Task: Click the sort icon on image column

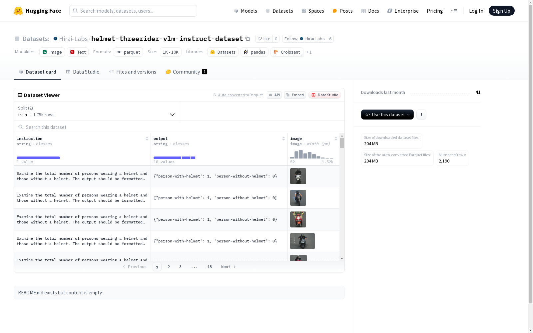Action: click(336, 139)
